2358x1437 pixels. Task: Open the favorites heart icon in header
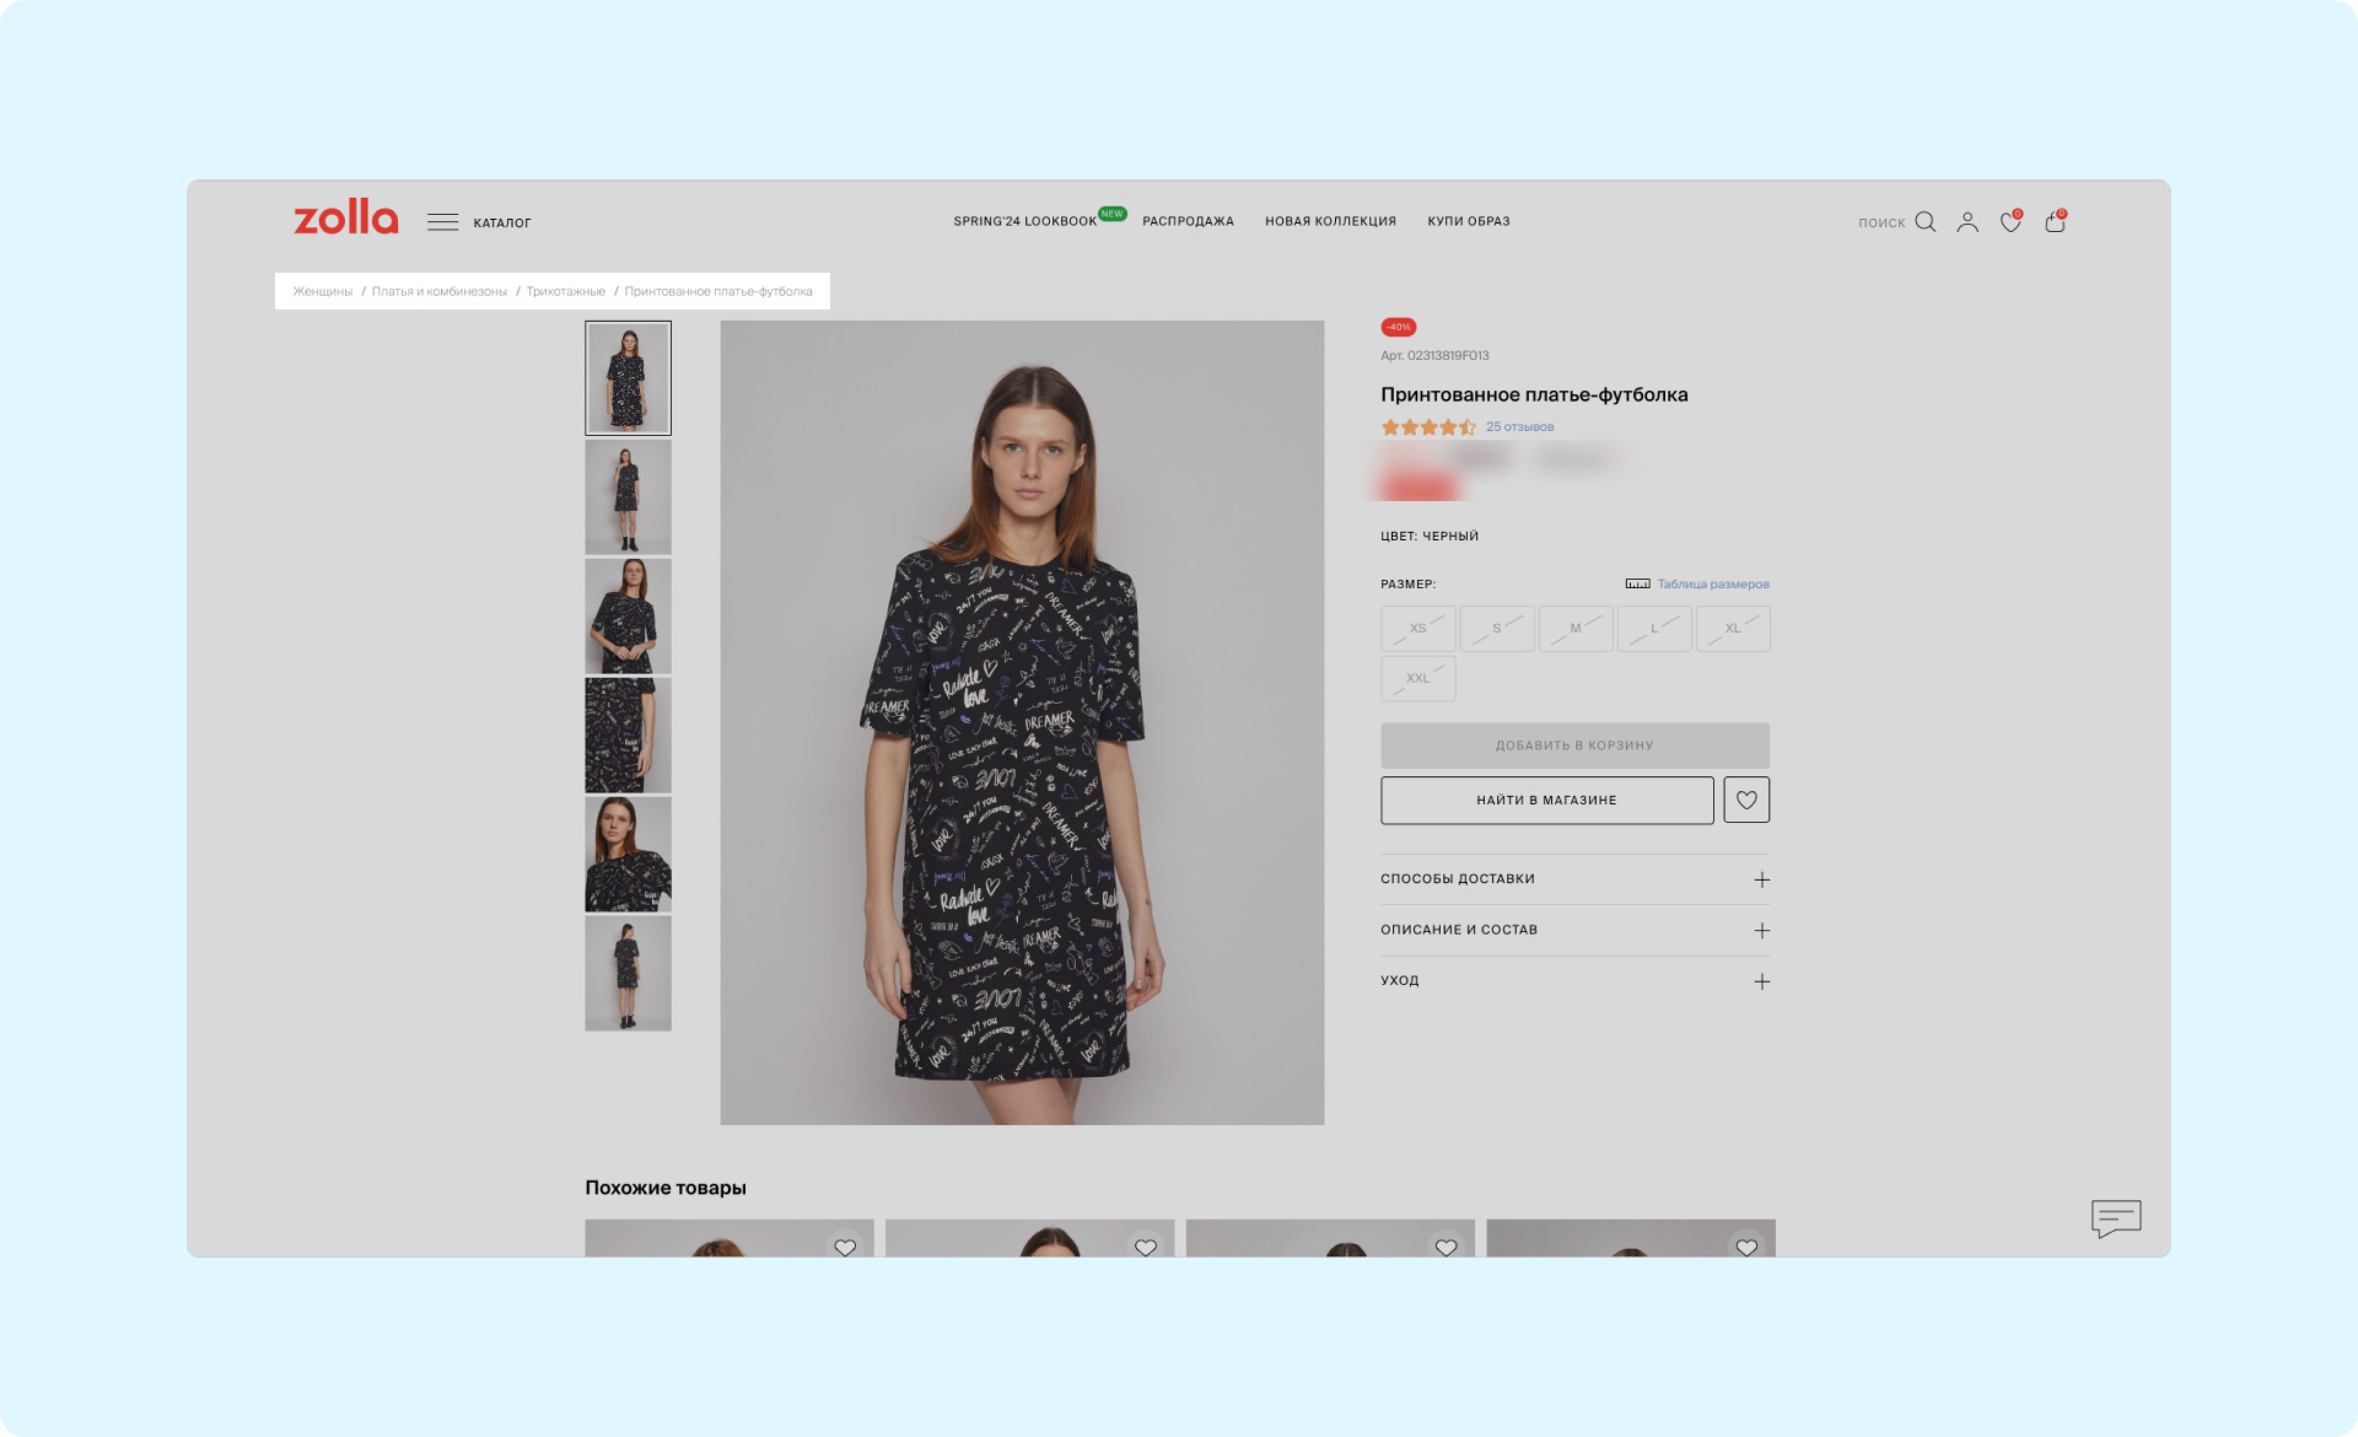2010,222
